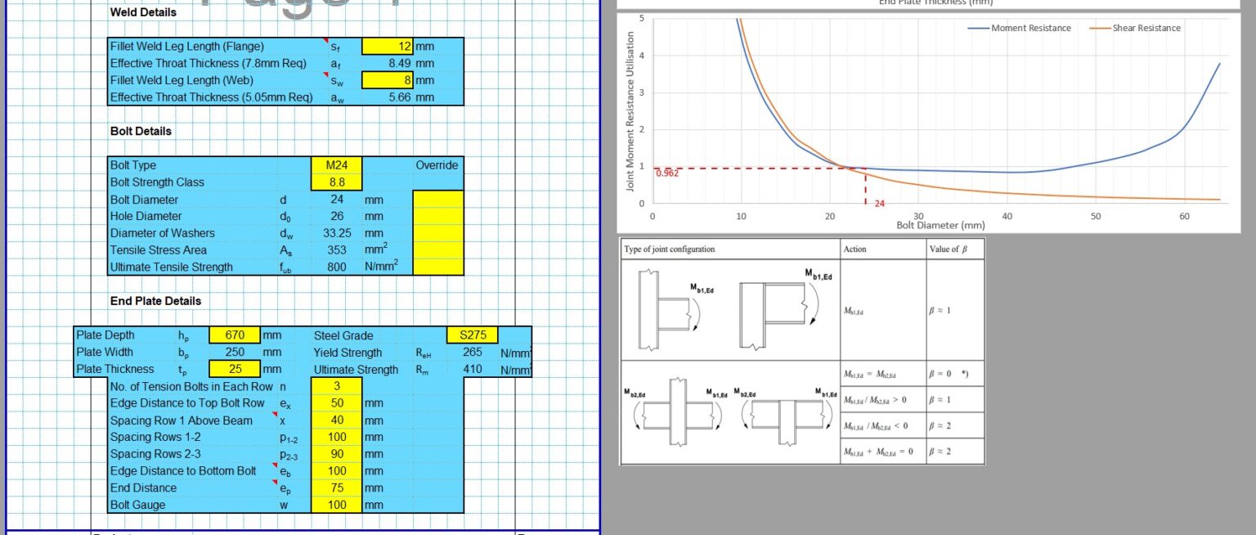
Task: Click the Moment Resistance legend entry
Action: point(1019,28)
